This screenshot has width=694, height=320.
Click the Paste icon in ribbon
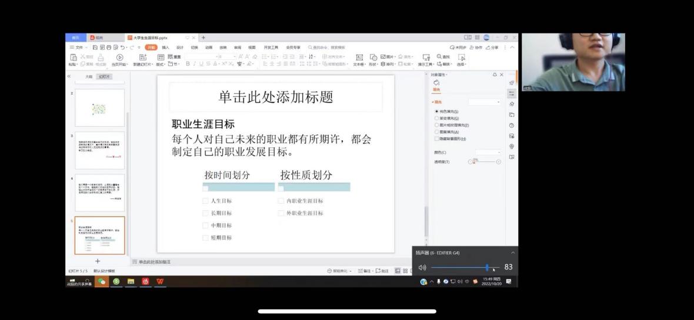point(73,58)
